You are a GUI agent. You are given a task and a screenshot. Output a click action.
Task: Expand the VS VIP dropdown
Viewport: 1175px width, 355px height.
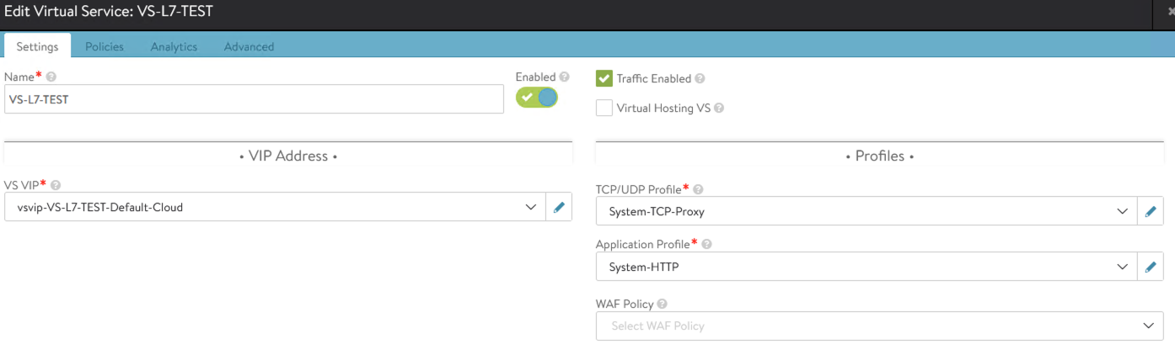coord(530,207)
